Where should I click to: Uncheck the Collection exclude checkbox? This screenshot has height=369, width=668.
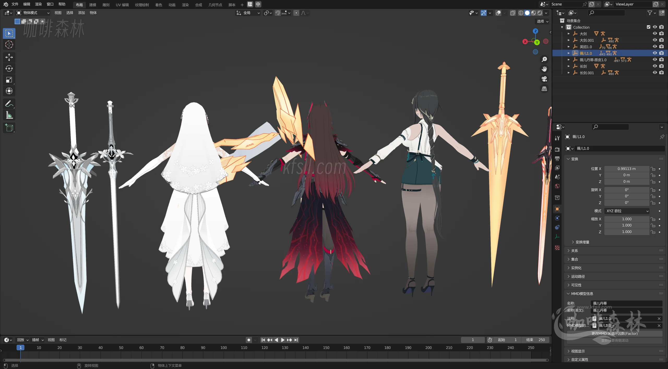(x=648, y=27)
